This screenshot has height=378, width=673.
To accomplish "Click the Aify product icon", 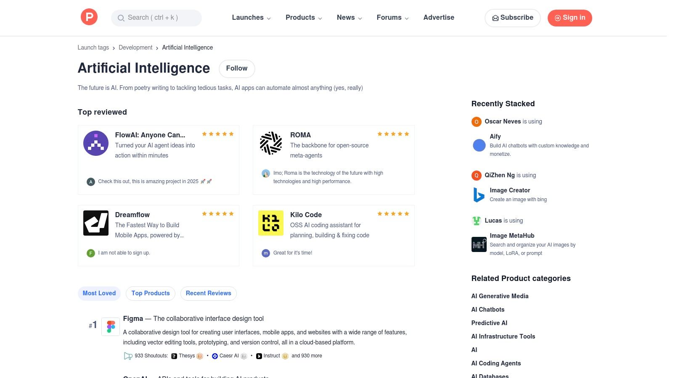I will coord(479,145).
